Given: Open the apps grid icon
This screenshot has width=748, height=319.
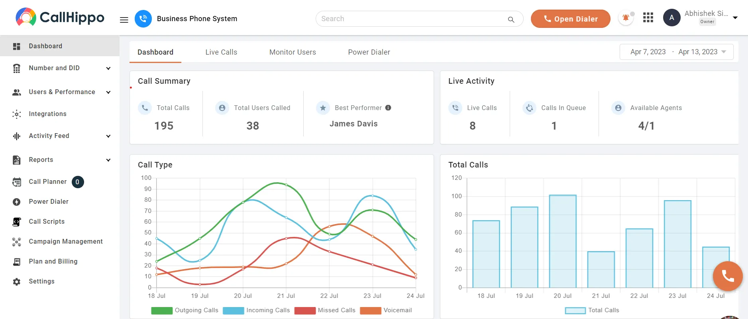Looking at the screenshot, I should [648, 18].
